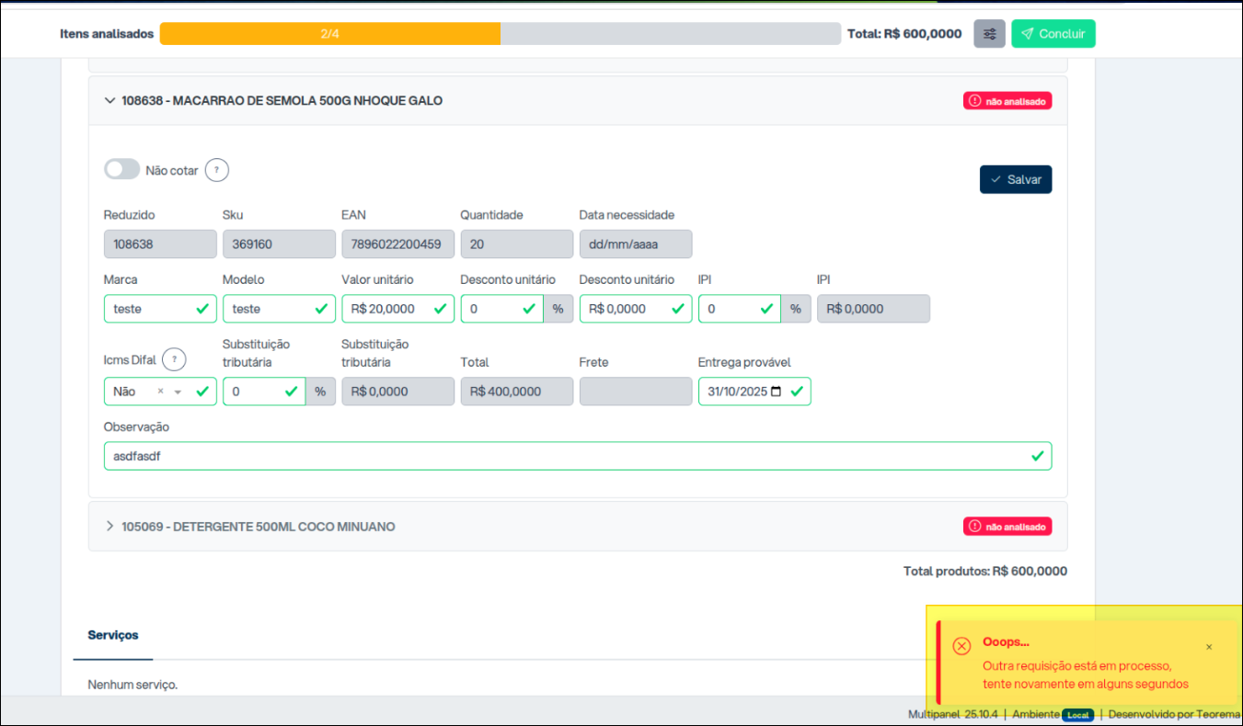Image resolution: width=1243 pixels, height=726 pixels.
Task: Click the Valor unitário input field
Action: (386, 309)
